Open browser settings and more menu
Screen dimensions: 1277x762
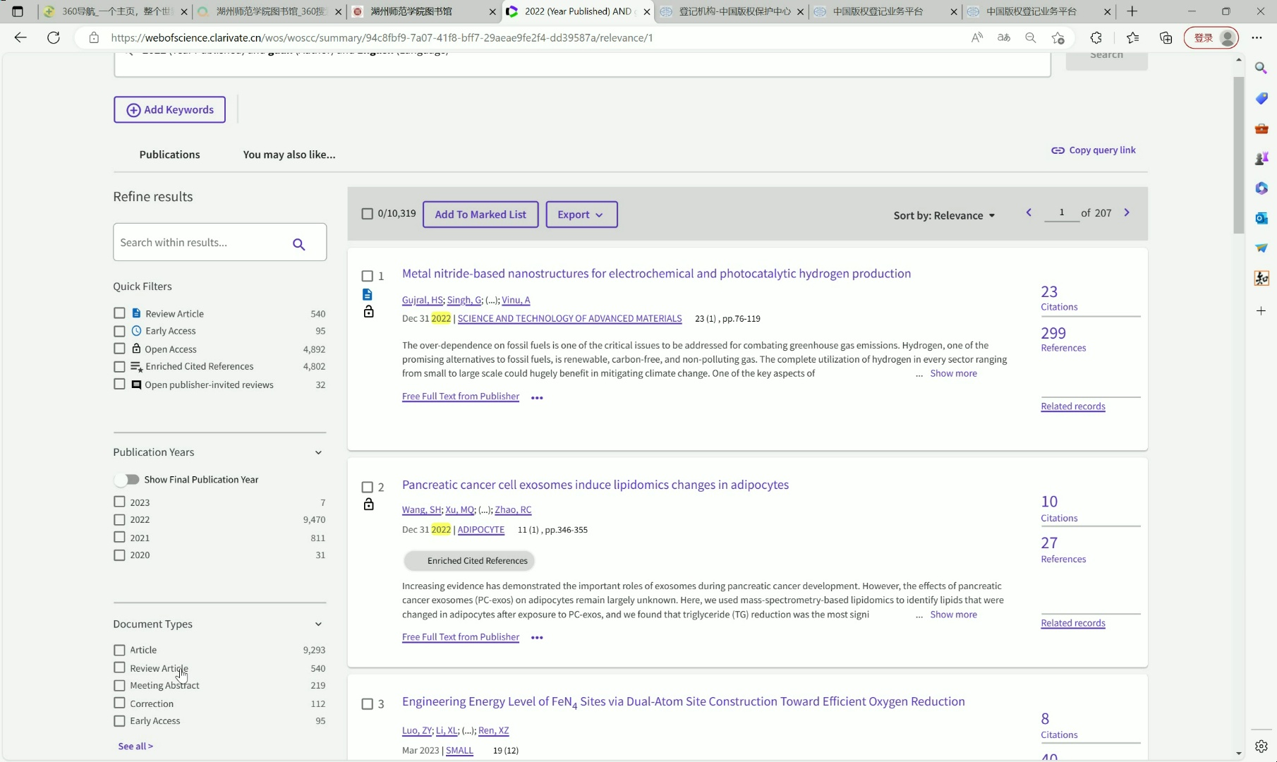click(1257, 37)
